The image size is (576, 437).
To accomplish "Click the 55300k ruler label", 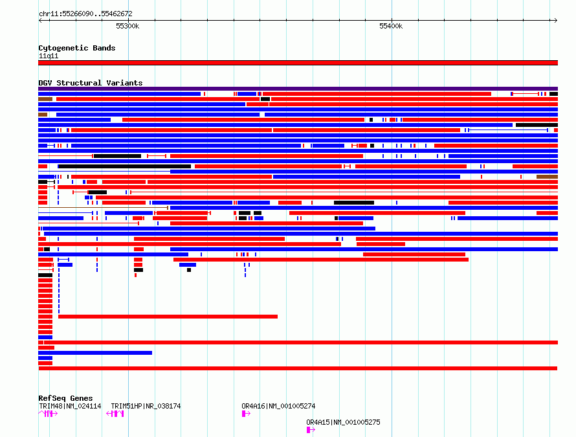I will 127,26.
